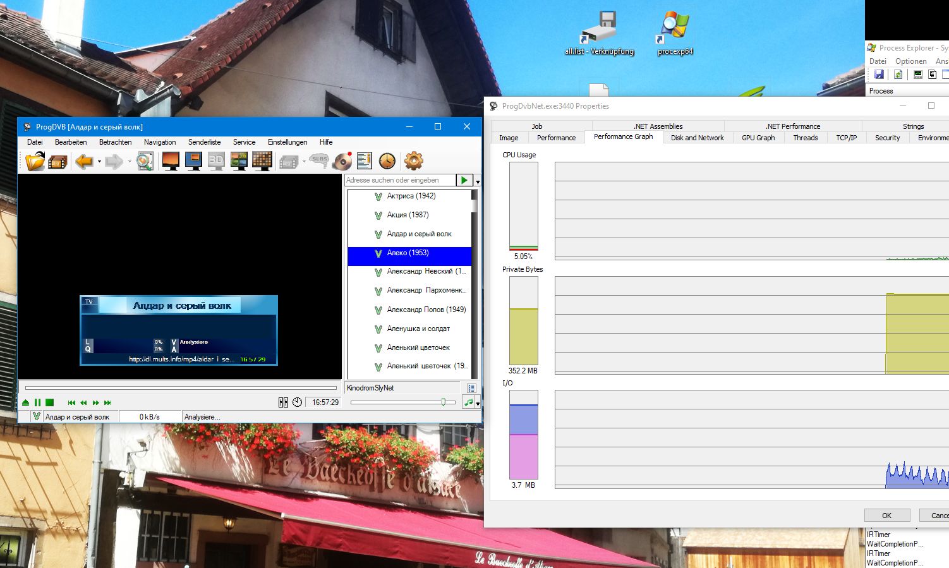Open settings via the gear icon
The image size is (949, 568).
pyautogui.click(x=413, y=161)
